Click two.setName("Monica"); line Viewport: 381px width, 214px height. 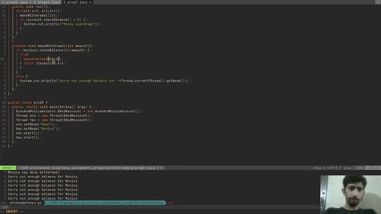point(38,129)
